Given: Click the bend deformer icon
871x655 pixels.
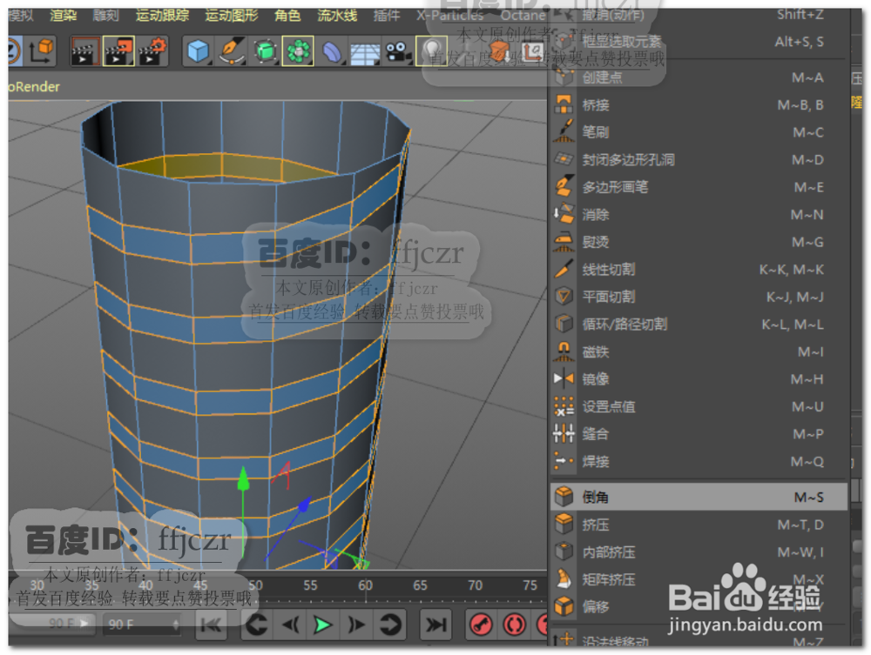Looking at the screenshot, I should (x=331, y=53).
